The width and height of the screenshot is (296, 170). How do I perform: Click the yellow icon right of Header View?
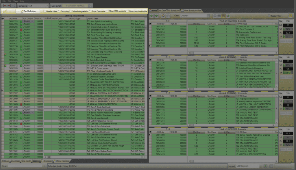coord(290,15)
